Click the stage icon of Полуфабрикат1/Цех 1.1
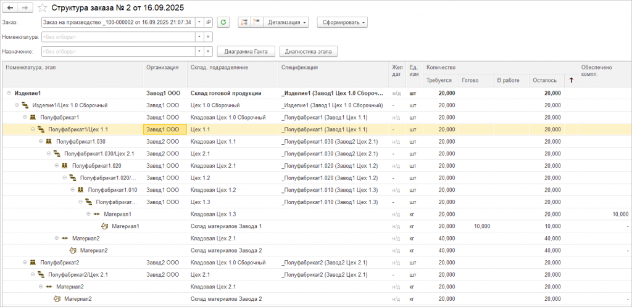This screenshot has height=307, width=632. point(41,129)
